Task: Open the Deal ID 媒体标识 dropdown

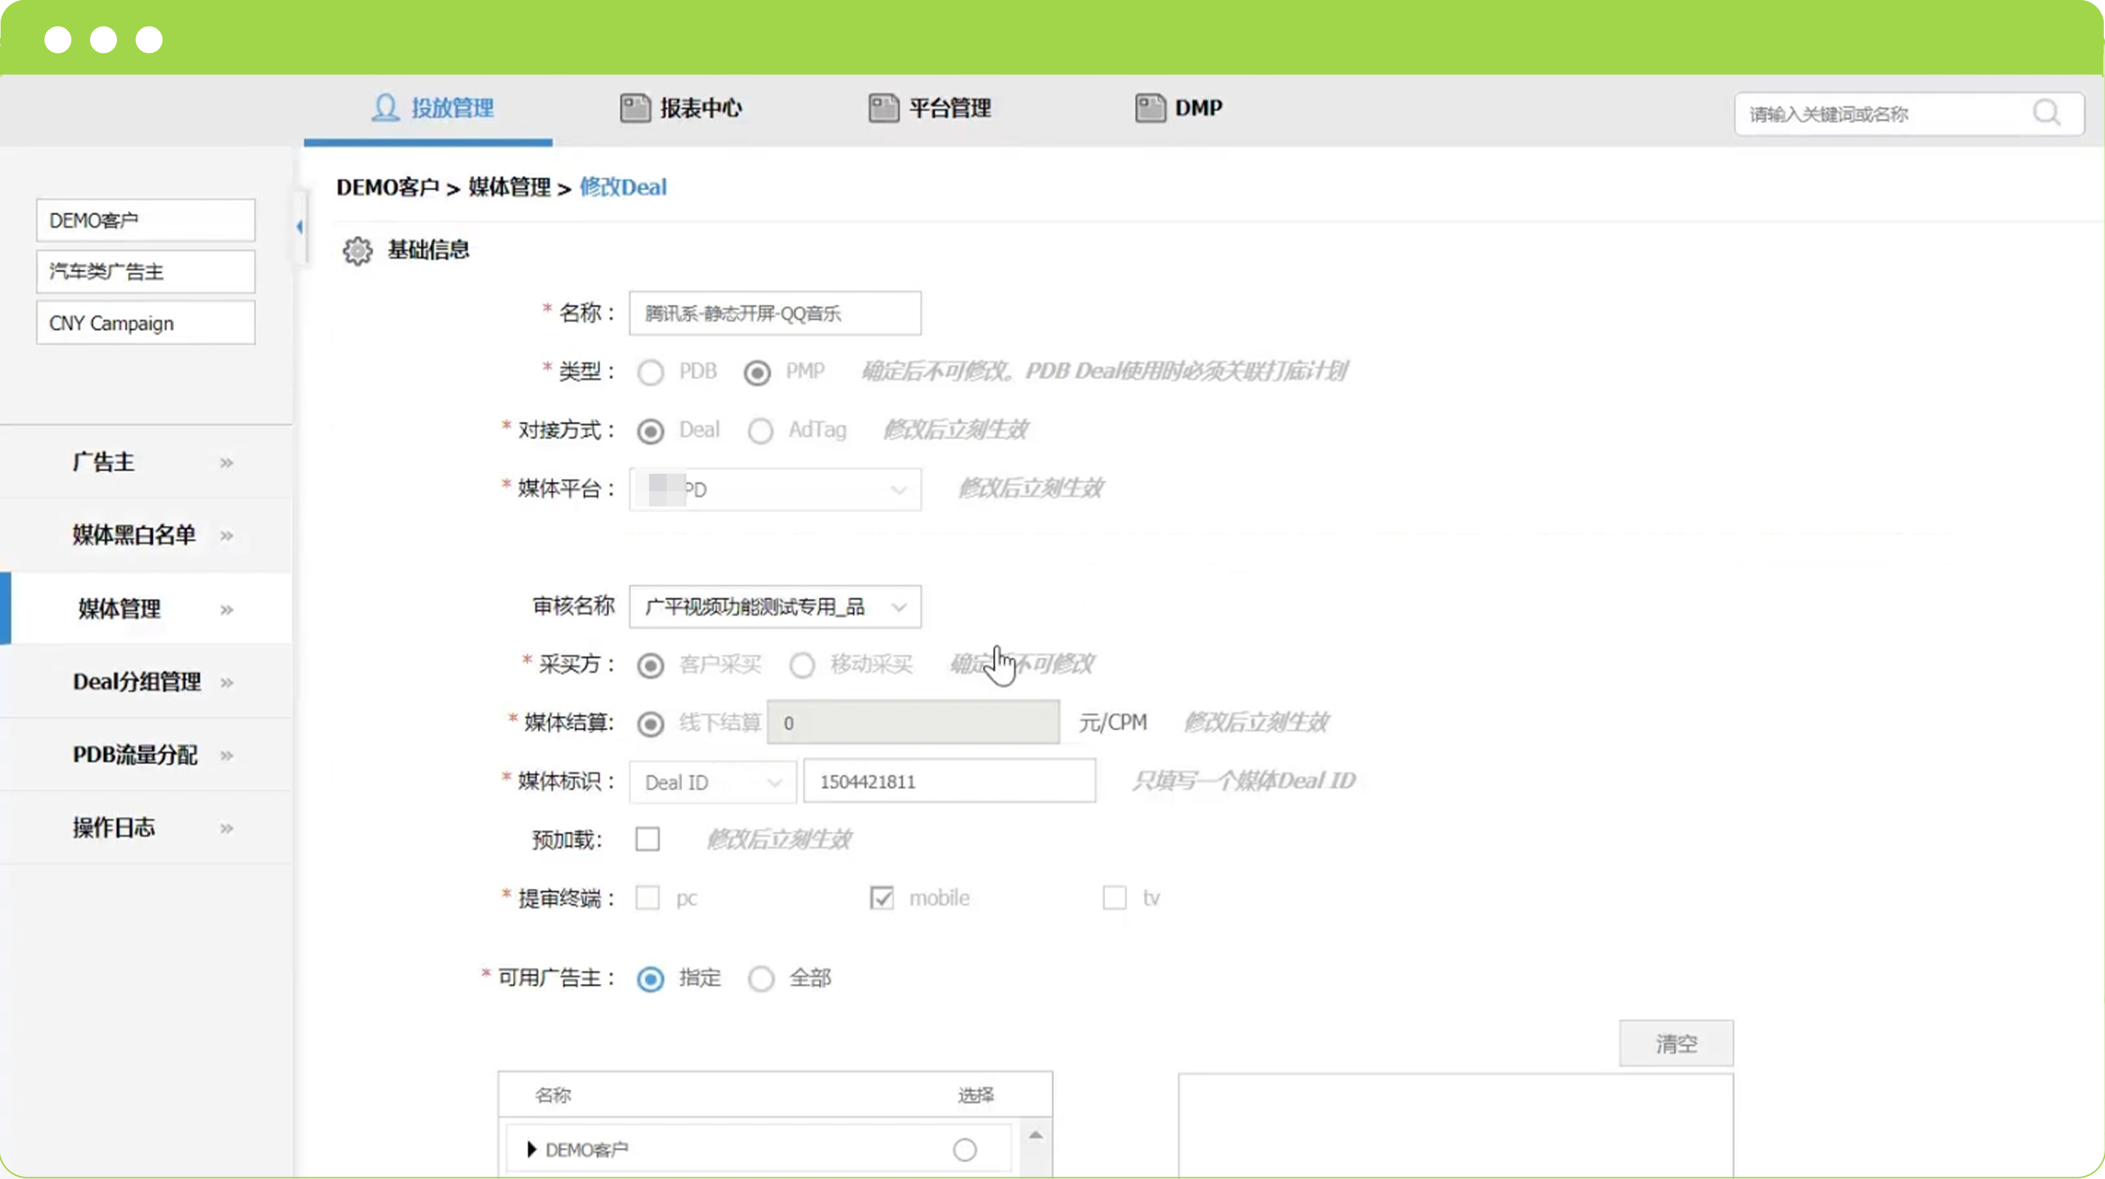Action: tap(713, 782)
